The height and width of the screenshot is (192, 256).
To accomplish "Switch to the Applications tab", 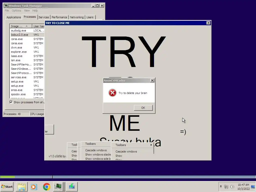I will click(x=14, y=17).
